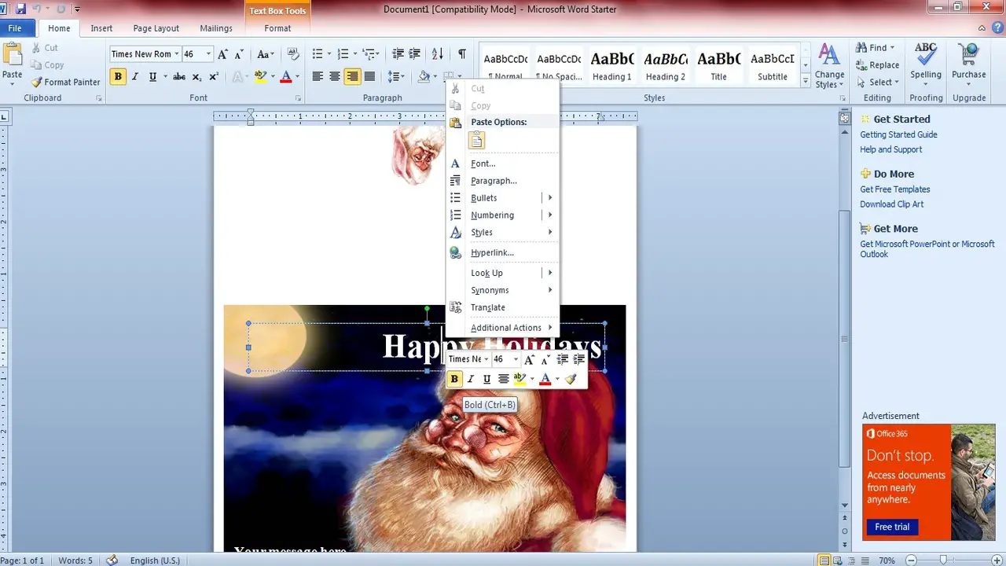This screenshot has width=1006, height=566.
Task: Toggle Bold on the floating mini toolbar
Action: click(454, 379)
